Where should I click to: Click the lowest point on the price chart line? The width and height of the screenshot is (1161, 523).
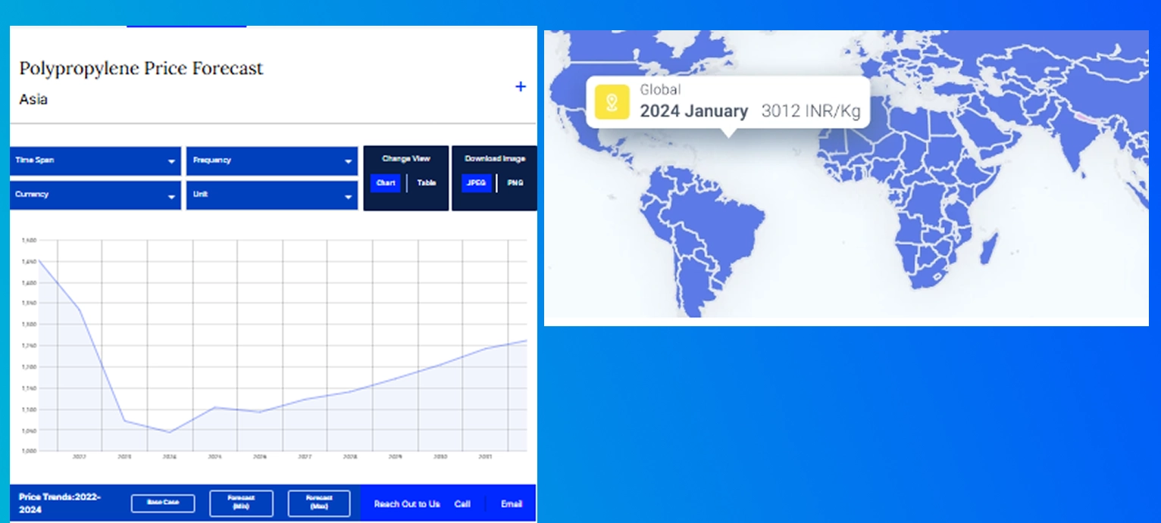click(x=169, y=432)
